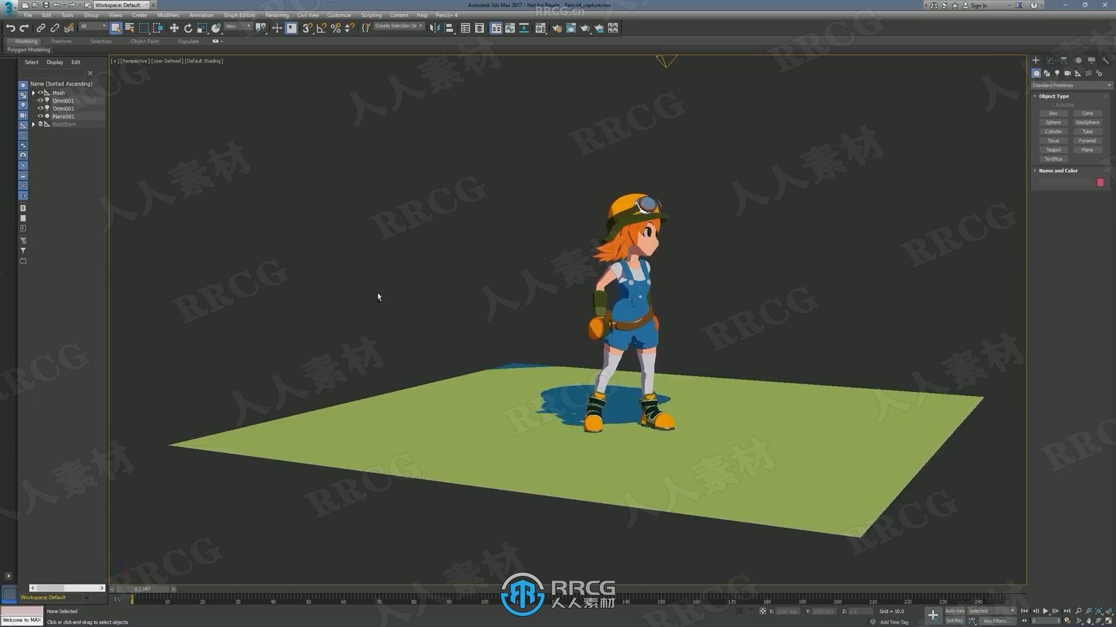
Task: Expand the RootItem tree node
Action: tap(33, 124)
